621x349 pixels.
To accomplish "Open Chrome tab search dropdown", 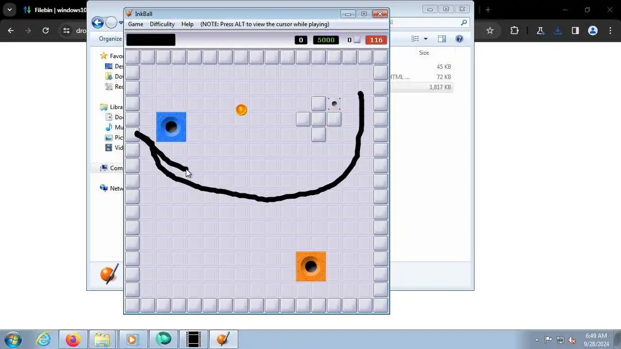I will pyautogui.click(x=9, y=10).
